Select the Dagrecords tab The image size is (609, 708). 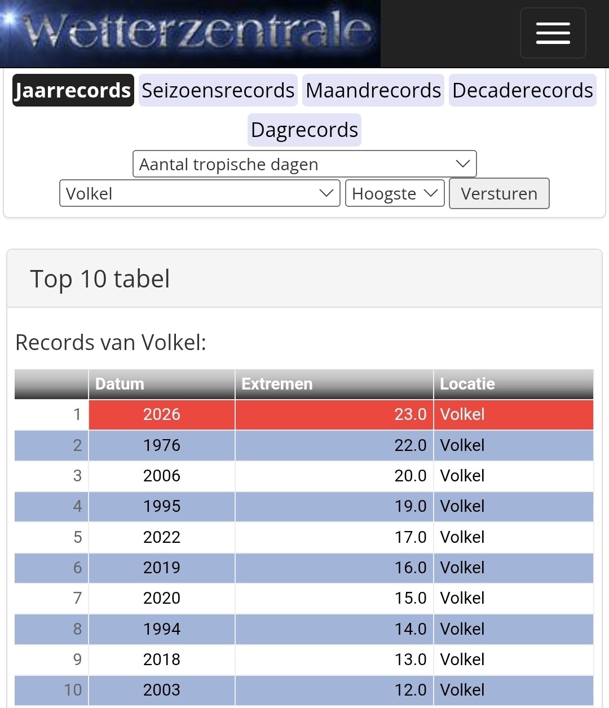click(x=304, y=130)
